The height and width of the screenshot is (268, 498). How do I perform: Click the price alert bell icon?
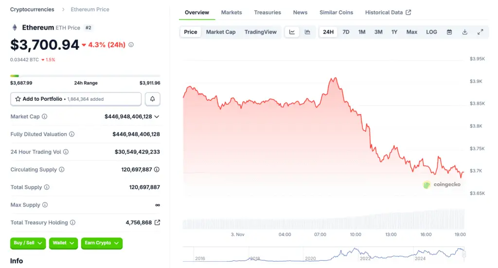click(153, 99)
